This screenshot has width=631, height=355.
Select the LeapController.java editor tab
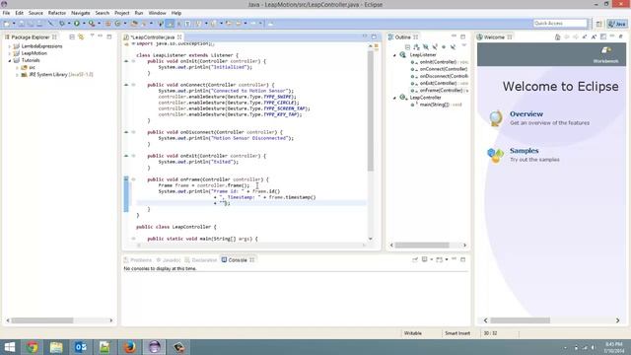(x=153, y=37)
